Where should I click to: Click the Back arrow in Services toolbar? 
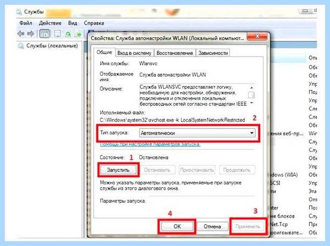pyautogui.click(x=21, y=33)
